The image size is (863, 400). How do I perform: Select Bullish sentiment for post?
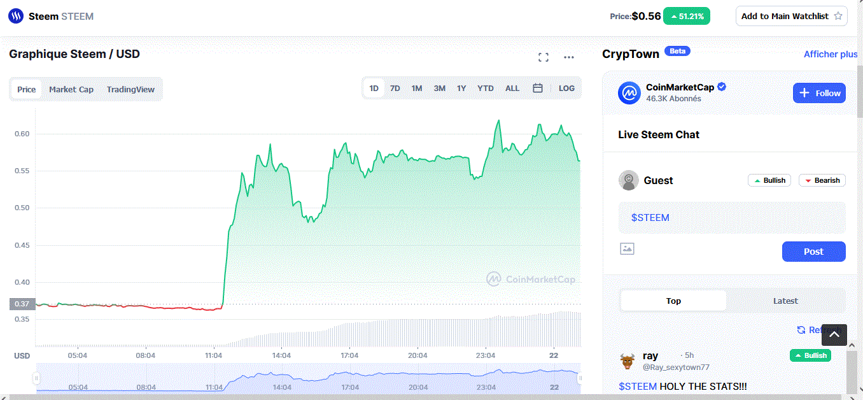(x=769, y=180)
